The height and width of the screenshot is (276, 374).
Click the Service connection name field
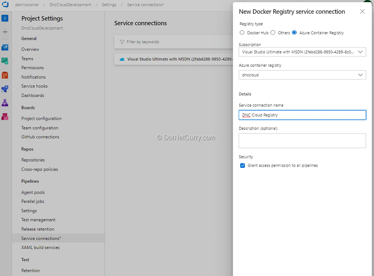pos(302,115)
